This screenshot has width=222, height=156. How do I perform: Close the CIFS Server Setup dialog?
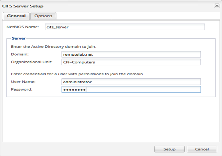pyautogui.click(x=217, y=6)
